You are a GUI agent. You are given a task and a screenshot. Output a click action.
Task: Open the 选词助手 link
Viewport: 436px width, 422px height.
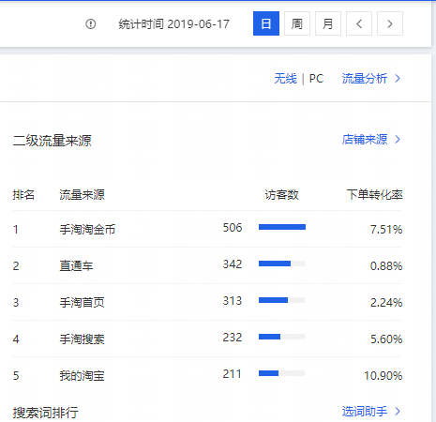371,412
